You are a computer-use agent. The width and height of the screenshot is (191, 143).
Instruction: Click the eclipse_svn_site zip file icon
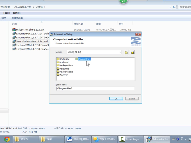[14, 29]
